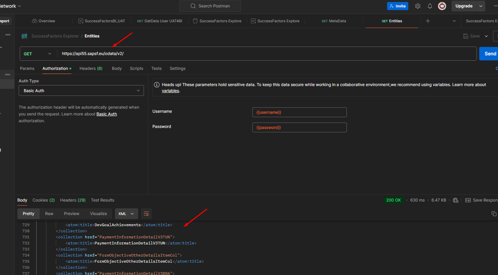Open the Basic Auth documentation link
Viewport: 498px width, 275px height.
107,114
